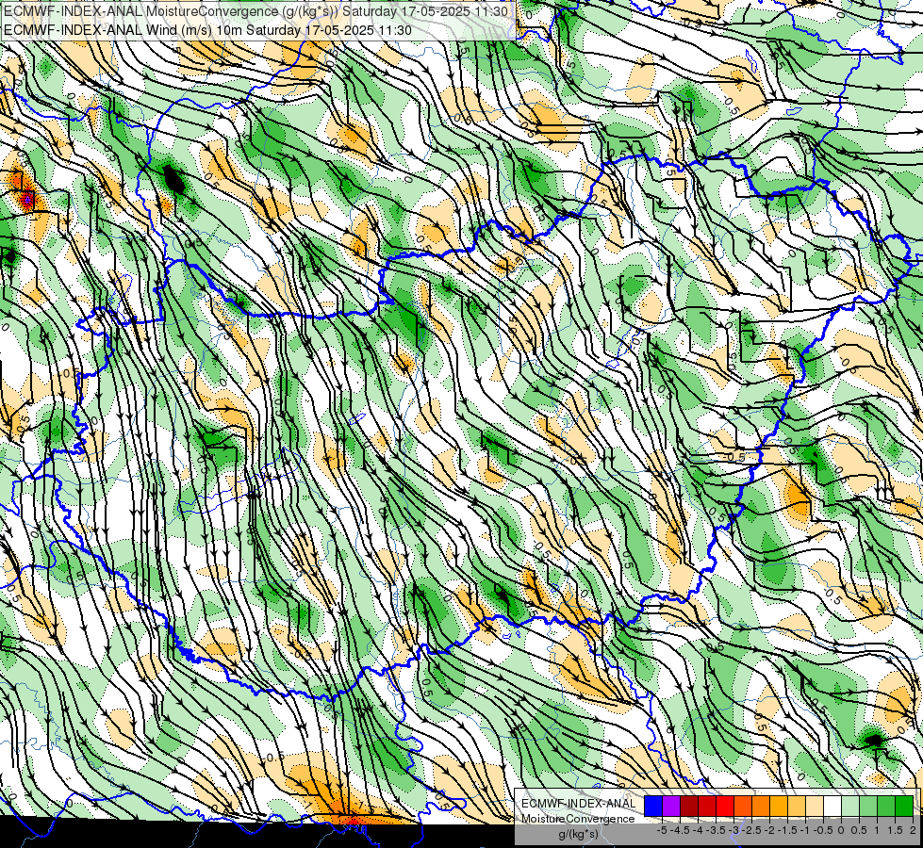Click the legend tick value -5
This screenshot has width=923, height=848.
[x=662, y=830]
